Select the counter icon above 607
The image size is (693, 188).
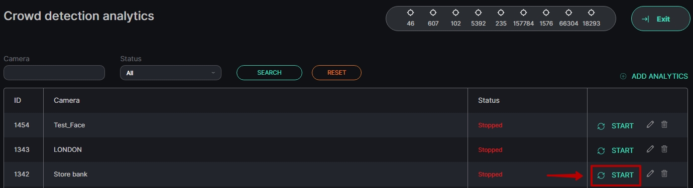pos(433,13)
